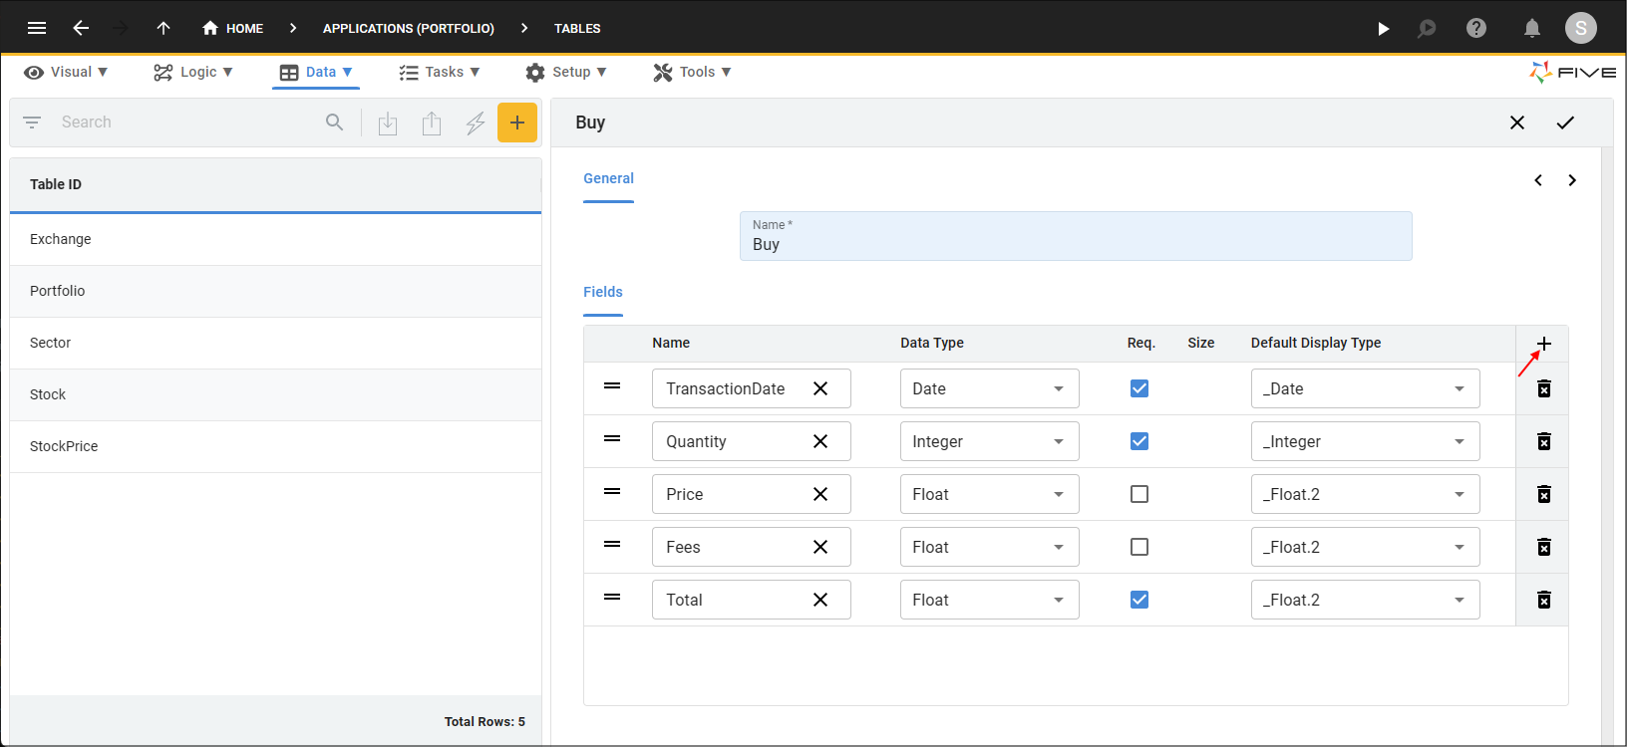Clear the Price field name
The image size is (1627, 747).
tap(820, 494)
